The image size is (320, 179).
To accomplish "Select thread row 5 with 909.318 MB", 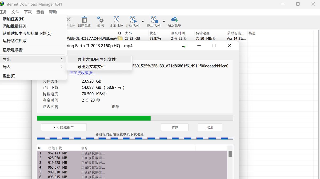I will tap(132, 172).
